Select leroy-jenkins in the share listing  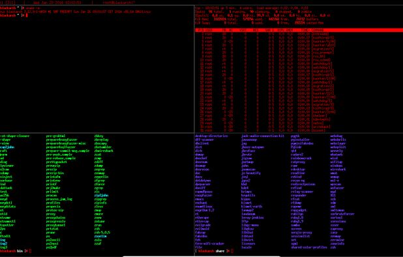pos(252,218)
